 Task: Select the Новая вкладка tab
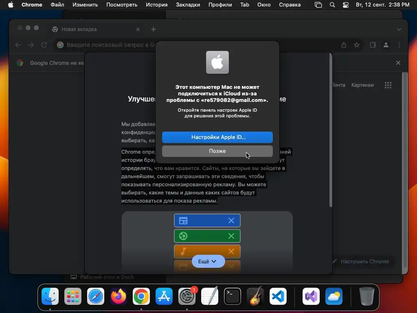96,29
